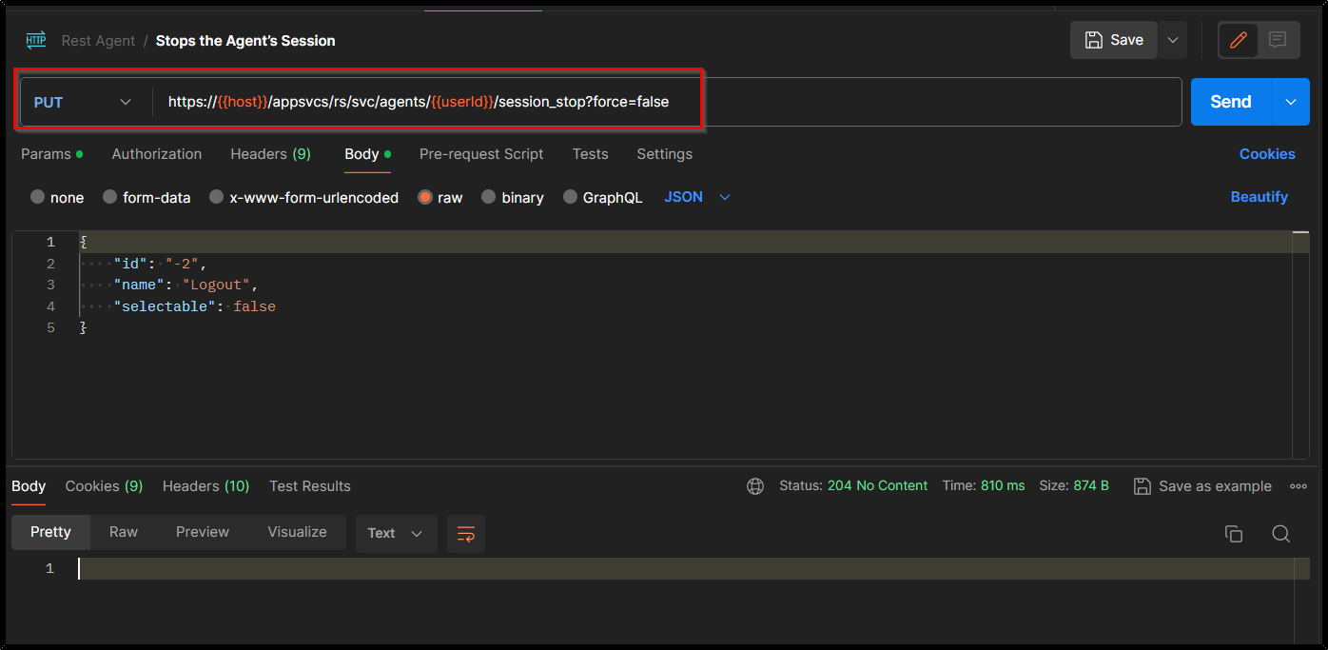Open the Test Results tab

310,486
